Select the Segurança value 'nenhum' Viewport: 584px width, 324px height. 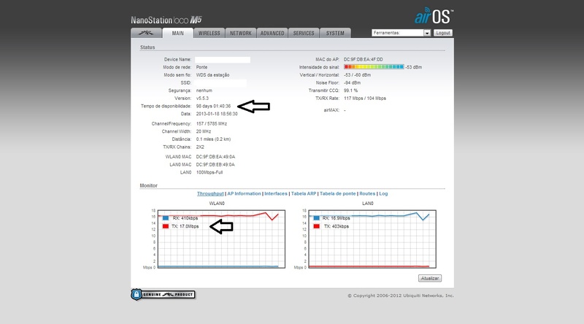point(204,90)
